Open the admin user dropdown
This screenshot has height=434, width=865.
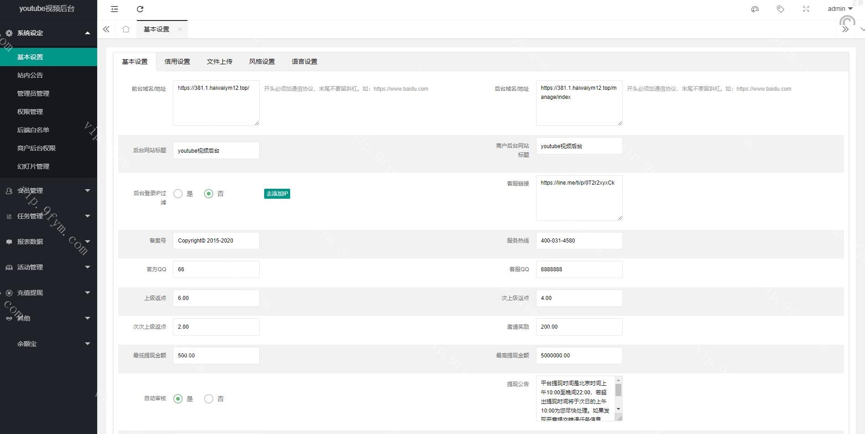click(x=840, y=9)
